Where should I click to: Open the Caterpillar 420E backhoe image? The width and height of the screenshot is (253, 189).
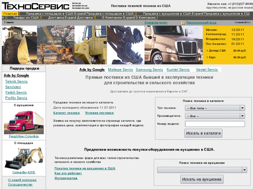click(24, 158)
